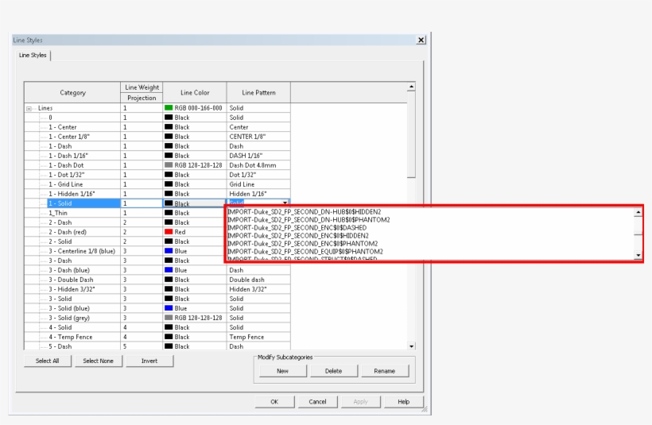Viewport: 652px width, 425px height.
Task: Click the Select All button
Action: coord(48,361)
